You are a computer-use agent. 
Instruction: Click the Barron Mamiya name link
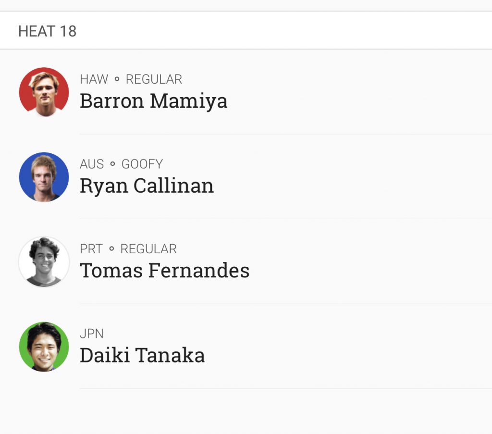tap(153, 101)
